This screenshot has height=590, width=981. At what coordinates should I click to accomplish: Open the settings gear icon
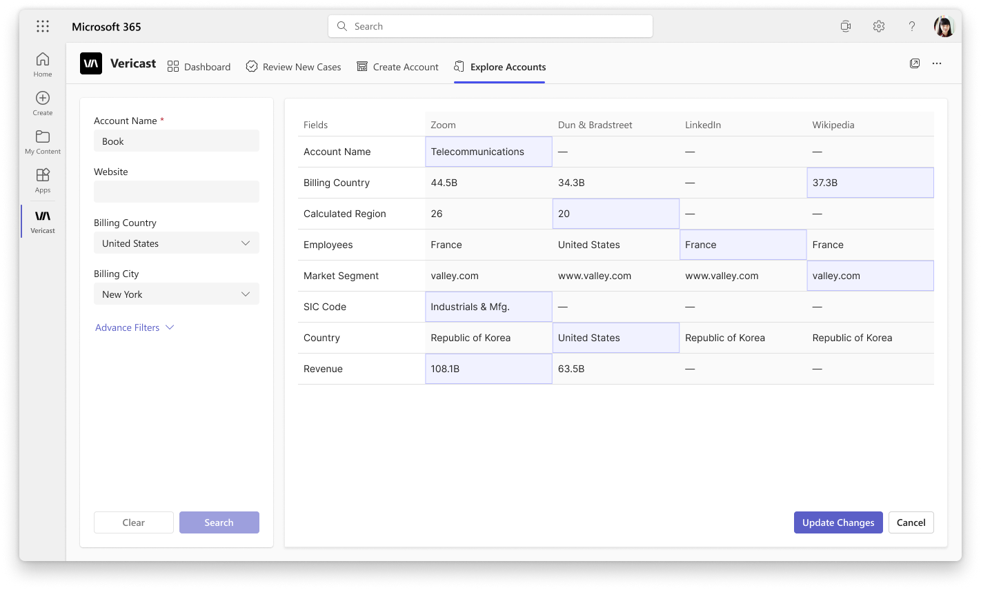pyautogui.click(x=879, y=26)
